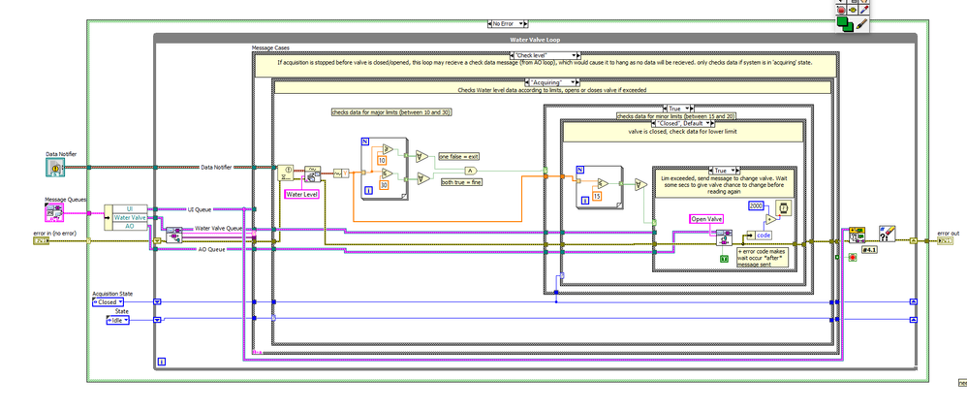Click the less-than comparison above constant 30
This screenshot has height=409, width=967.
[388, 173]
